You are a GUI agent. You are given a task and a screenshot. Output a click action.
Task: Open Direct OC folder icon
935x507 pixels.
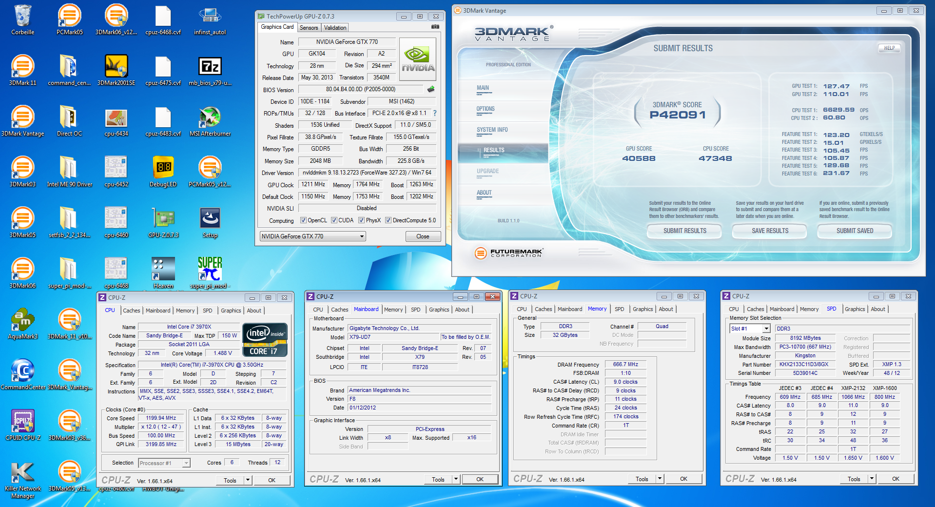pyautogui.click(x=69, y=121)
